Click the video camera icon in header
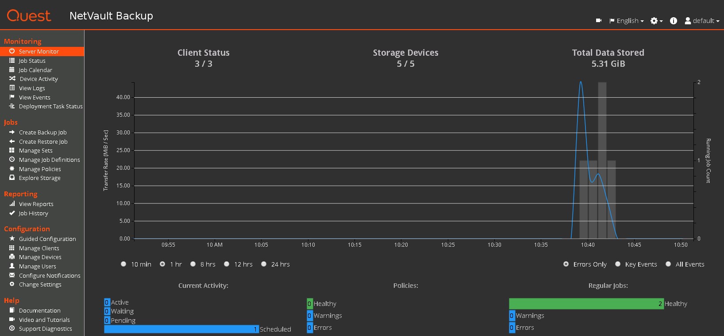 coord(598,20)
